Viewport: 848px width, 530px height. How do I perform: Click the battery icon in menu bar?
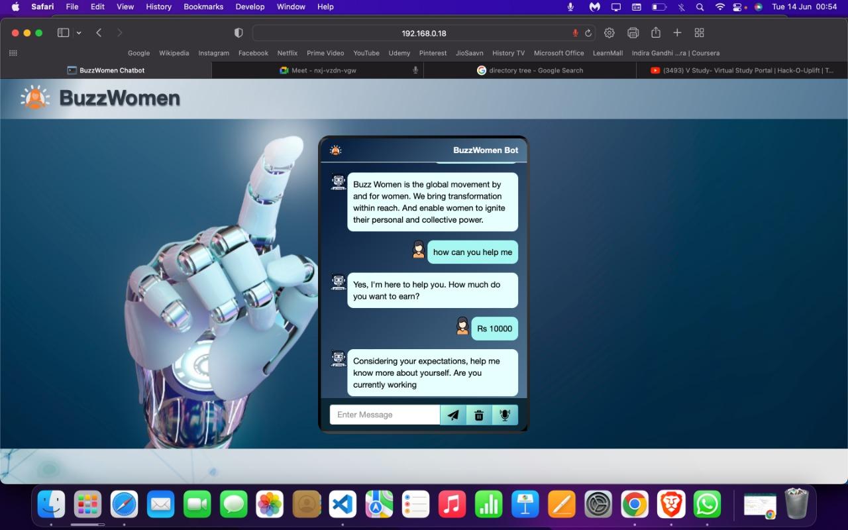659,7
